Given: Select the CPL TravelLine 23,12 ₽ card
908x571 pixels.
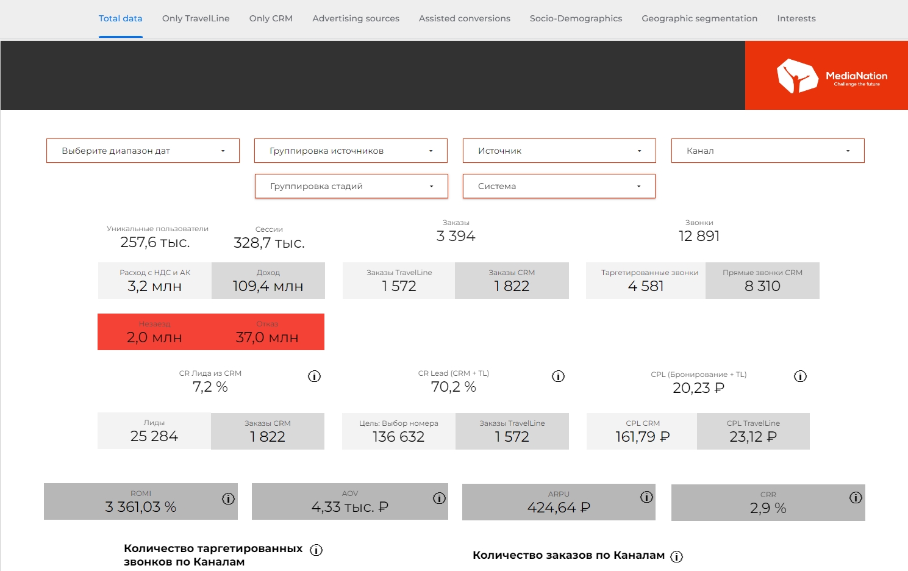Looking at the screenshot, I should tap(753, 431).
